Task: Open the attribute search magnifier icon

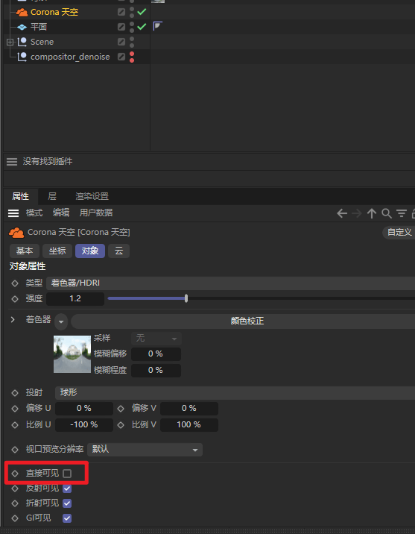Action: coord(387,213)
